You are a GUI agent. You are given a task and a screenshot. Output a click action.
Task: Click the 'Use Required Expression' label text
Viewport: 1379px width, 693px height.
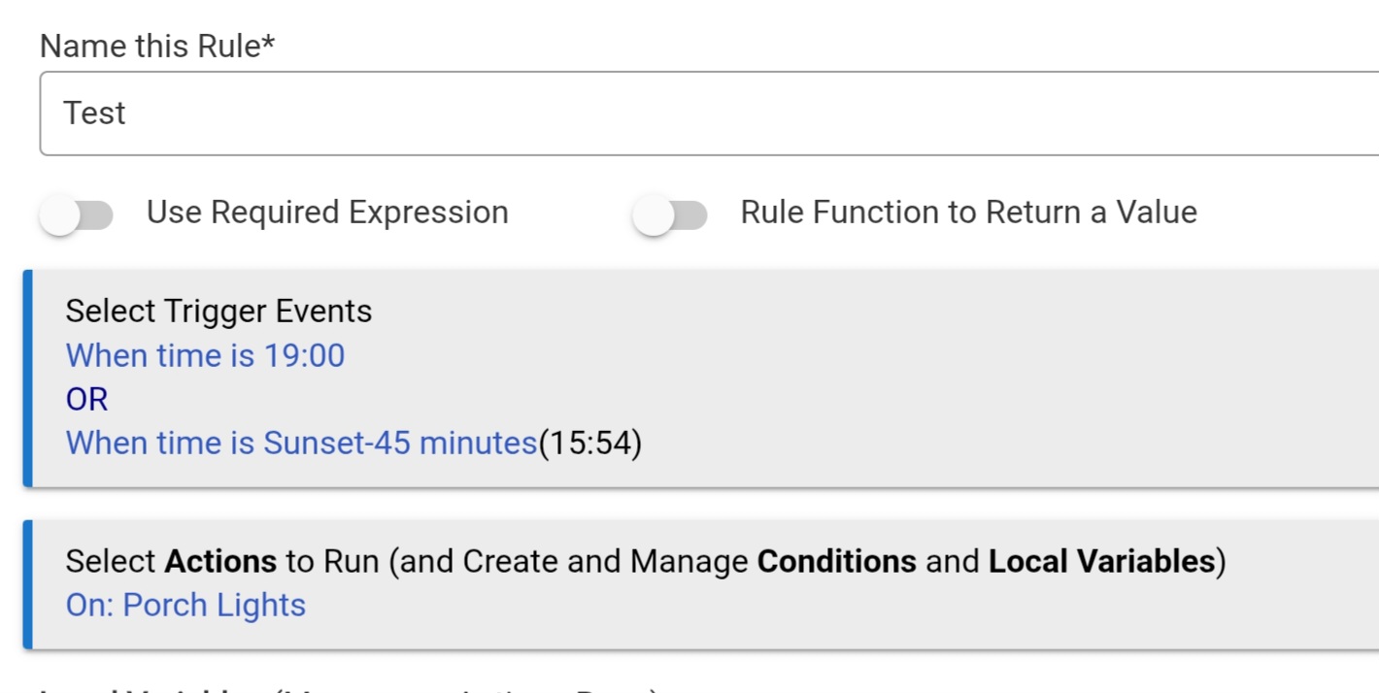click(x=327, y=213)
